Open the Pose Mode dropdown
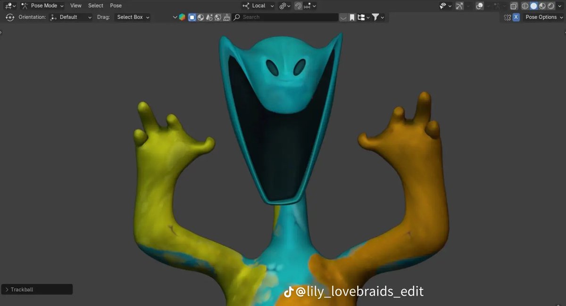The height and width of the screenshot is (306, 566). pyautogui.click(x=43, y=6)
